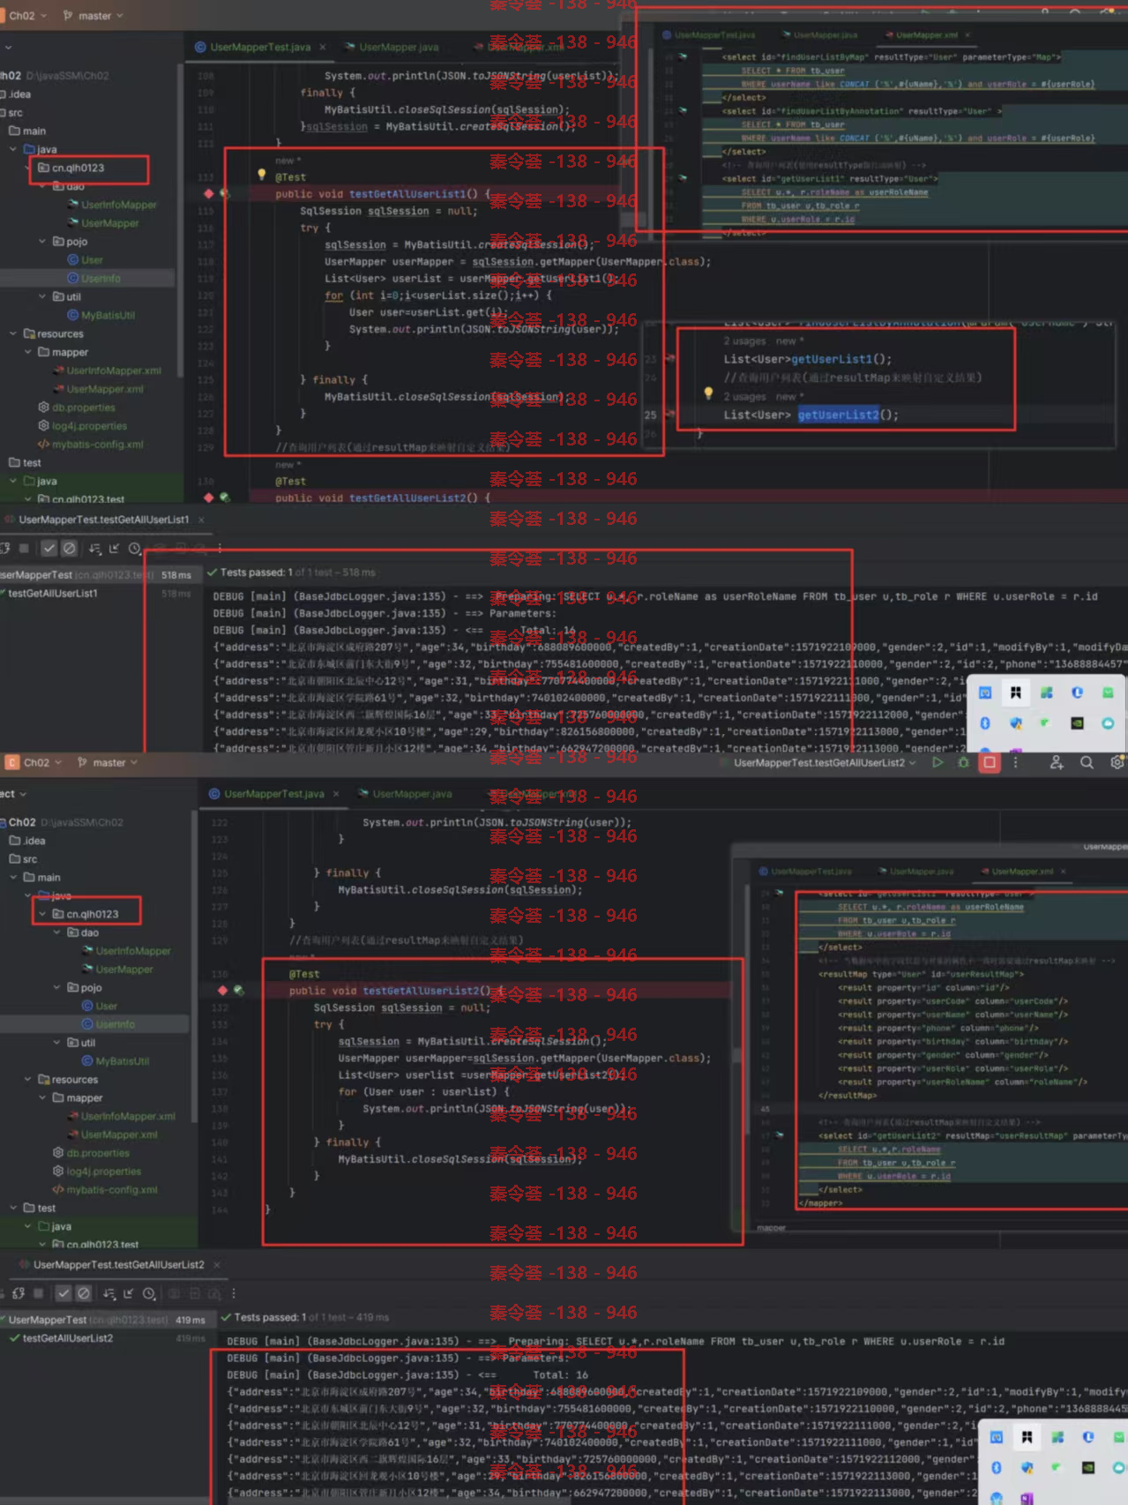Collapse-all icon in testGetAllUserList1 run toolbar
Viewport: 1128px width, 1505px height.
pos(114,549)
